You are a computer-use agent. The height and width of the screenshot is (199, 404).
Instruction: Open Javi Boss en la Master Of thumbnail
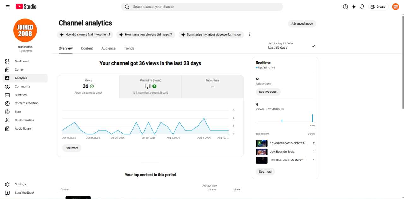[x=262, y=160]
